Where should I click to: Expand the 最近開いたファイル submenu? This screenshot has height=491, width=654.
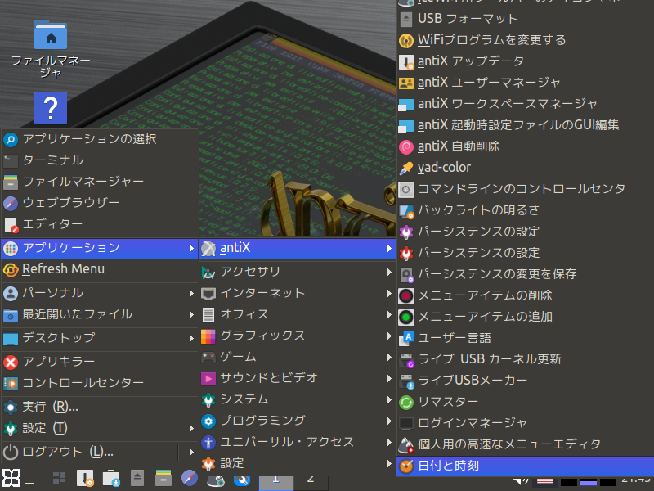point(99,315)
